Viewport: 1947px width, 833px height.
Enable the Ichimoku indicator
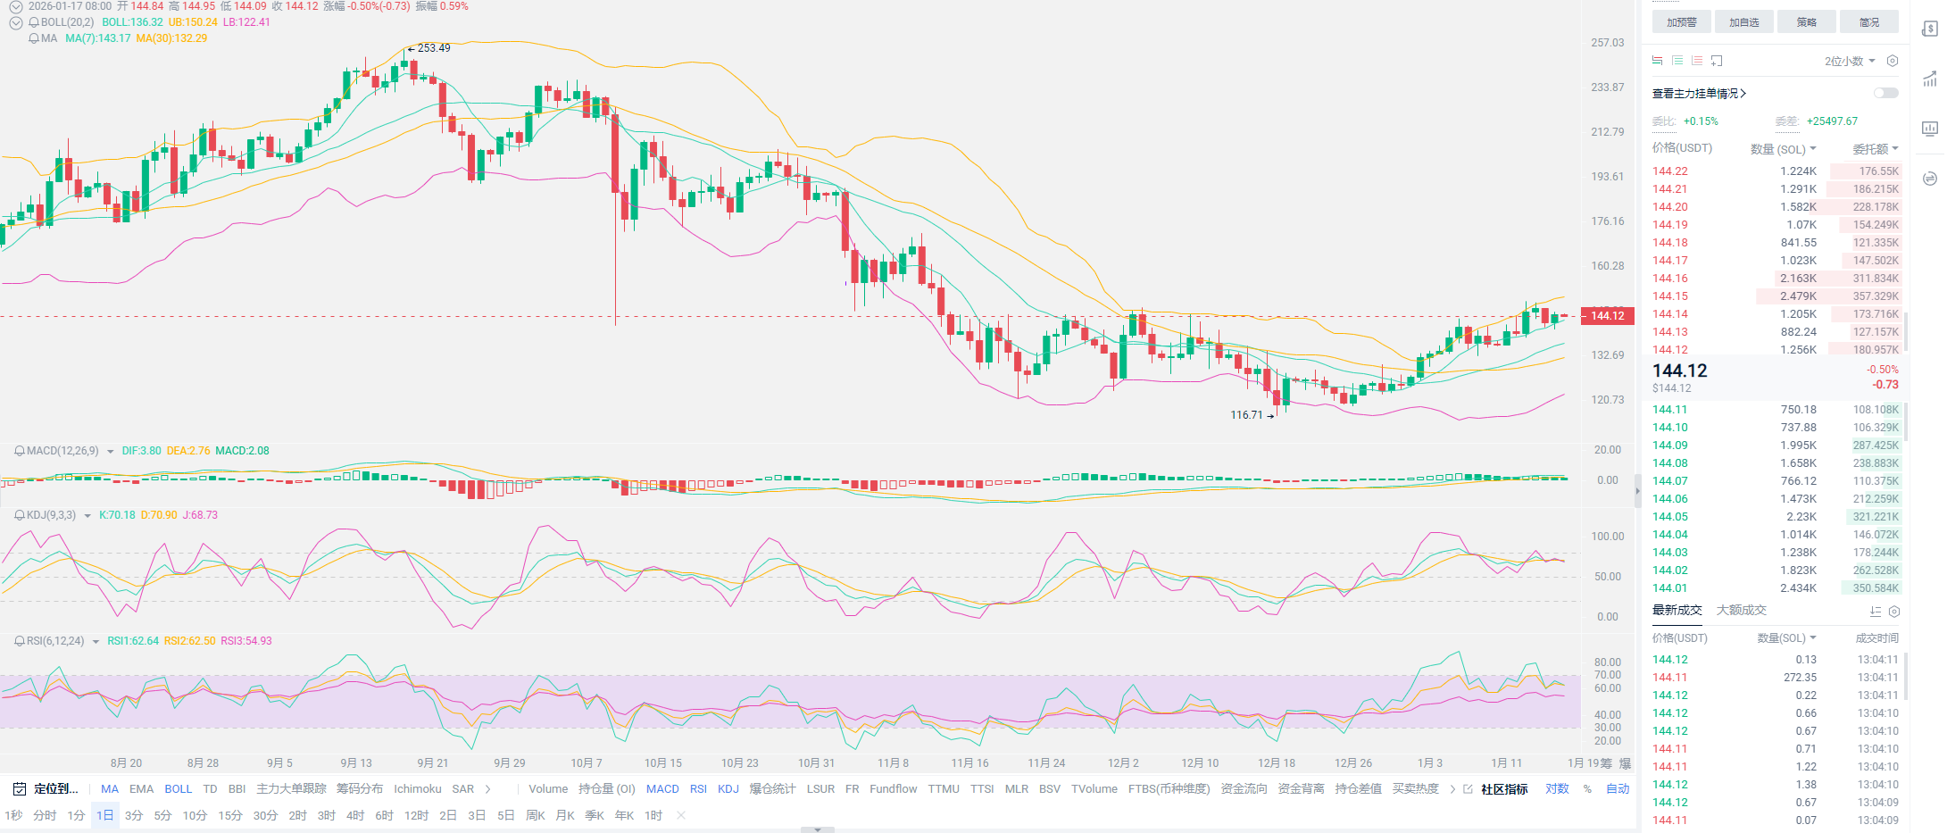[417, 789]
